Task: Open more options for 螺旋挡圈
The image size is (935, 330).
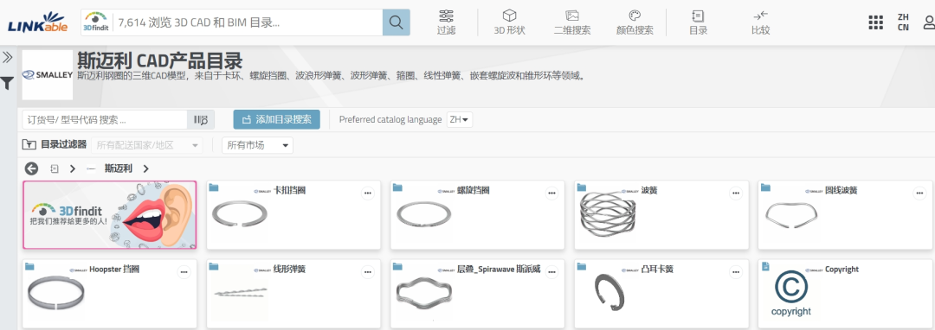Action: click(x=552, y=193)
